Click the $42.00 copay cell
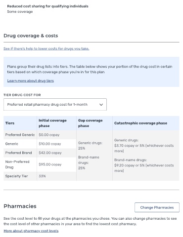This screenshot has height=237, width=183. coord(50,153)
